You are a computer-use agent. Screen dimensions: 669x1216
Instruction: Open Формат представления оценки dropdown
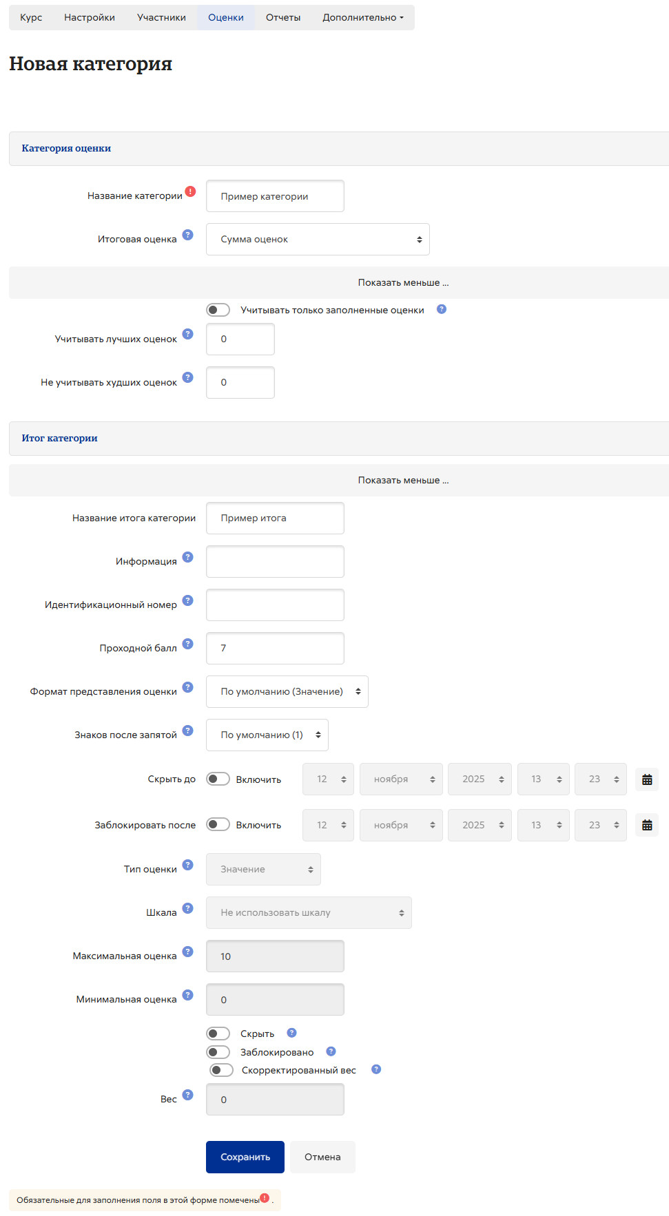tap(287, 691)
